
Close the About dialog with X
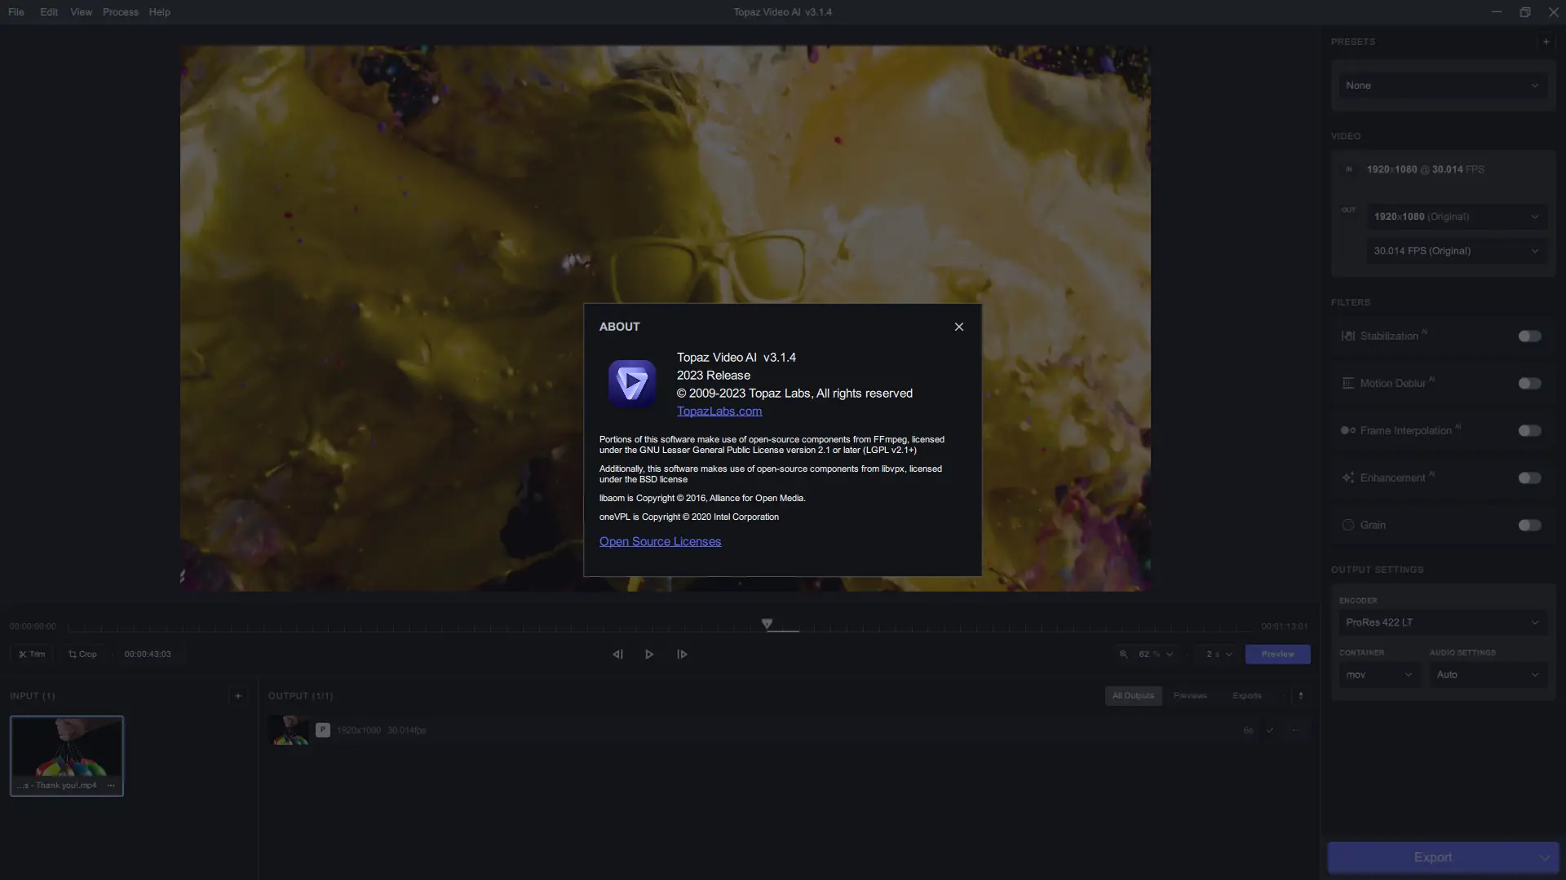(x=958, y=327)
